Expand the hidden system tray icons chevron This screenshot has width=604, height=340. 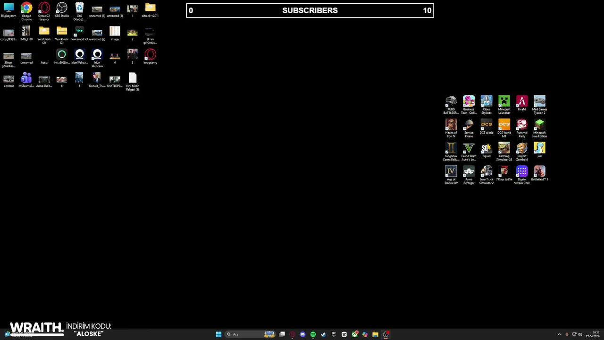pos(559,334)
